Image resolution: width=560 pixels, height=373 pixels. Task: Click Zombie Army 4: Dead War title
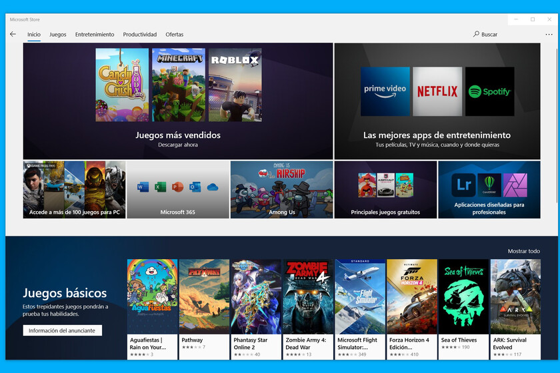[306, 344]
